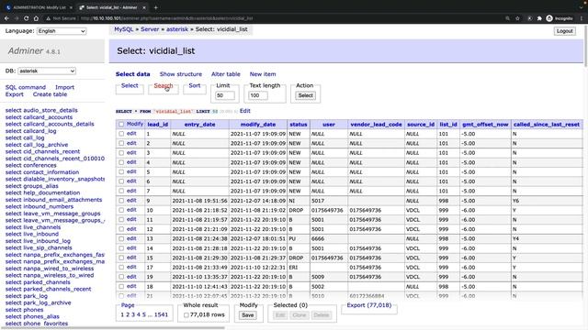Open the Select data tab
Screen dimensions: 588x330
(x=132, y=74)
